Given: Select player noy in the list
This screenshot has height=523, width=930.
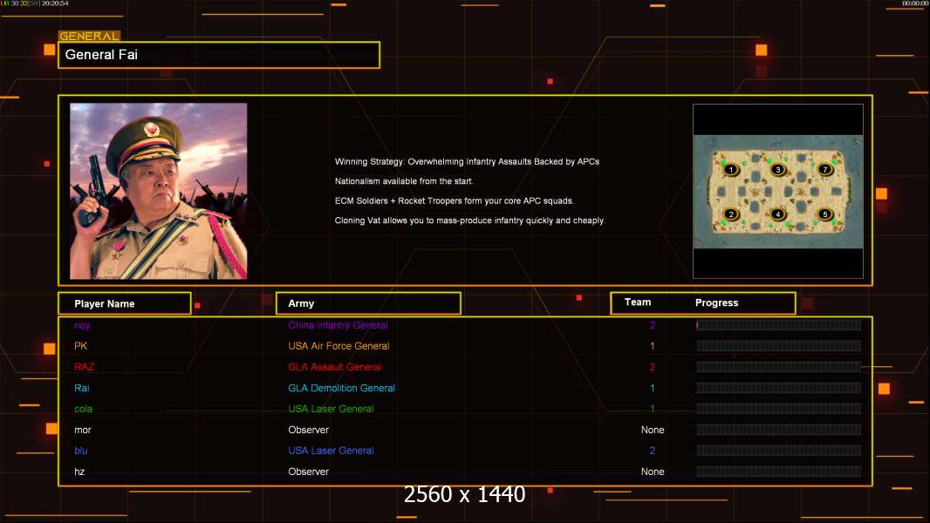Looking at the screenshot, I should (x=82, y=325).
